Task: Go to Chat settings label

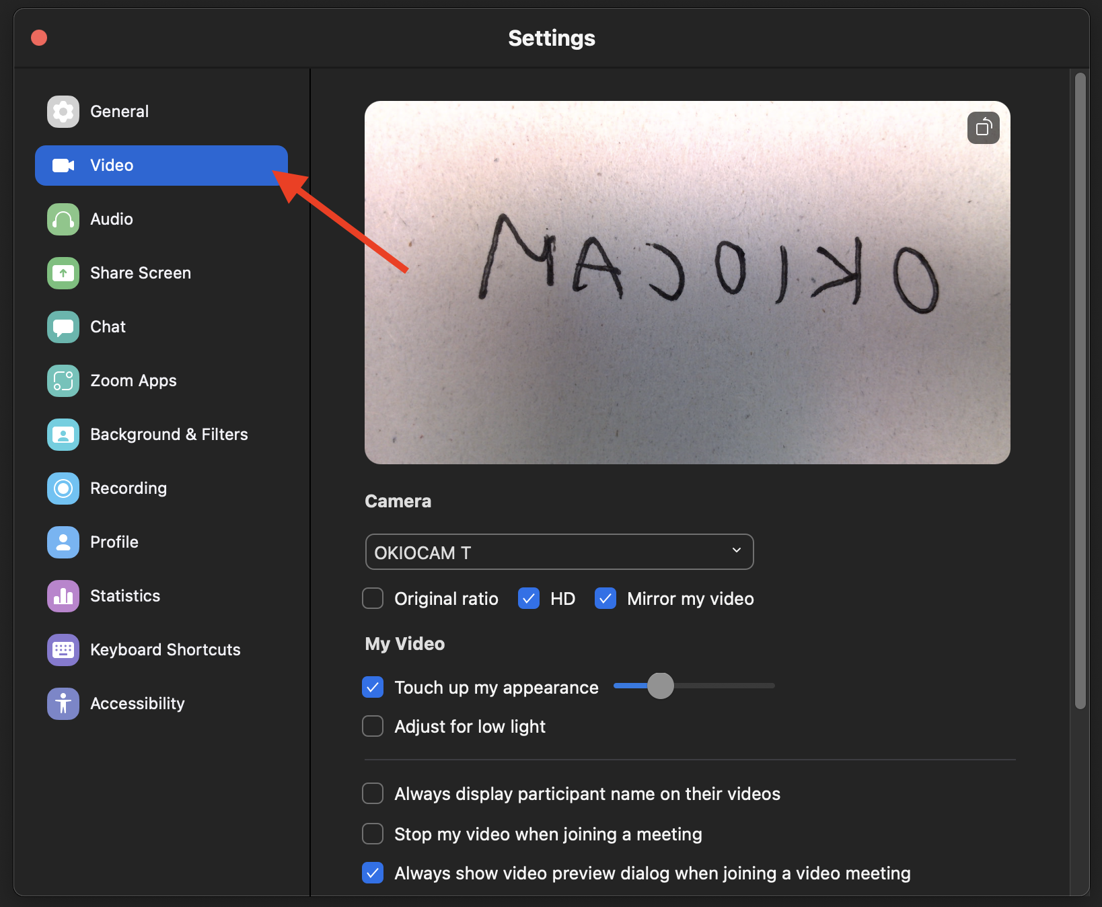Action: pos(108,327)
